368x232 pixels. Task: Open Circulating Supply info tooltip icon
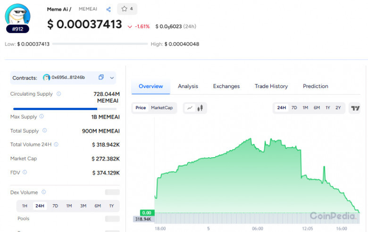tap(59, 94)
